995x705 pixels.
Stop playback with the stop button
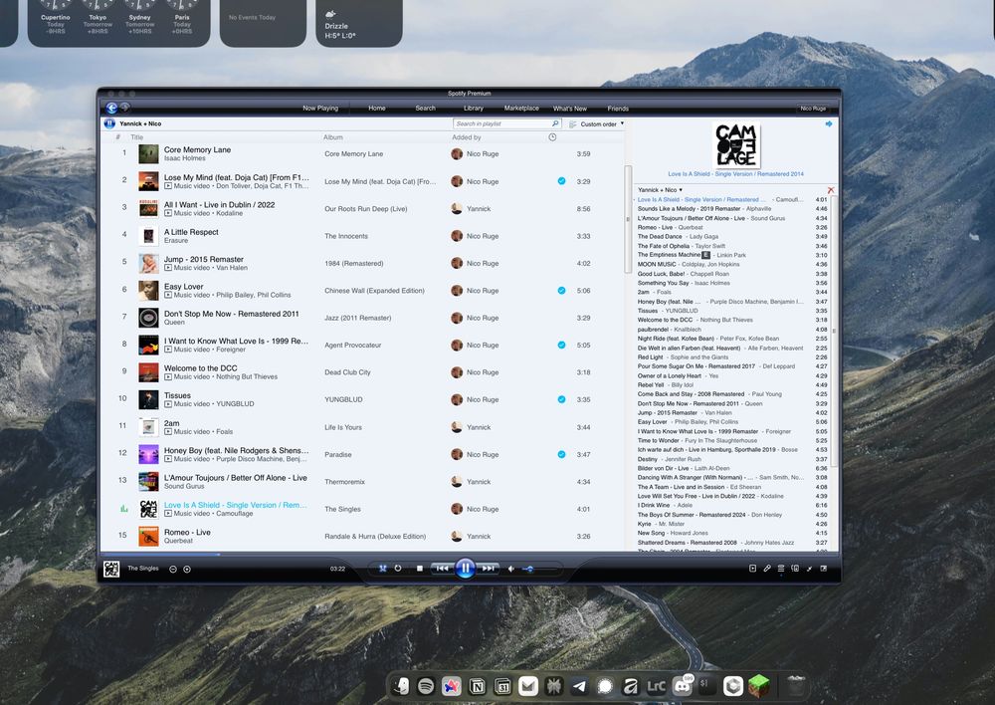pos(420,569)
